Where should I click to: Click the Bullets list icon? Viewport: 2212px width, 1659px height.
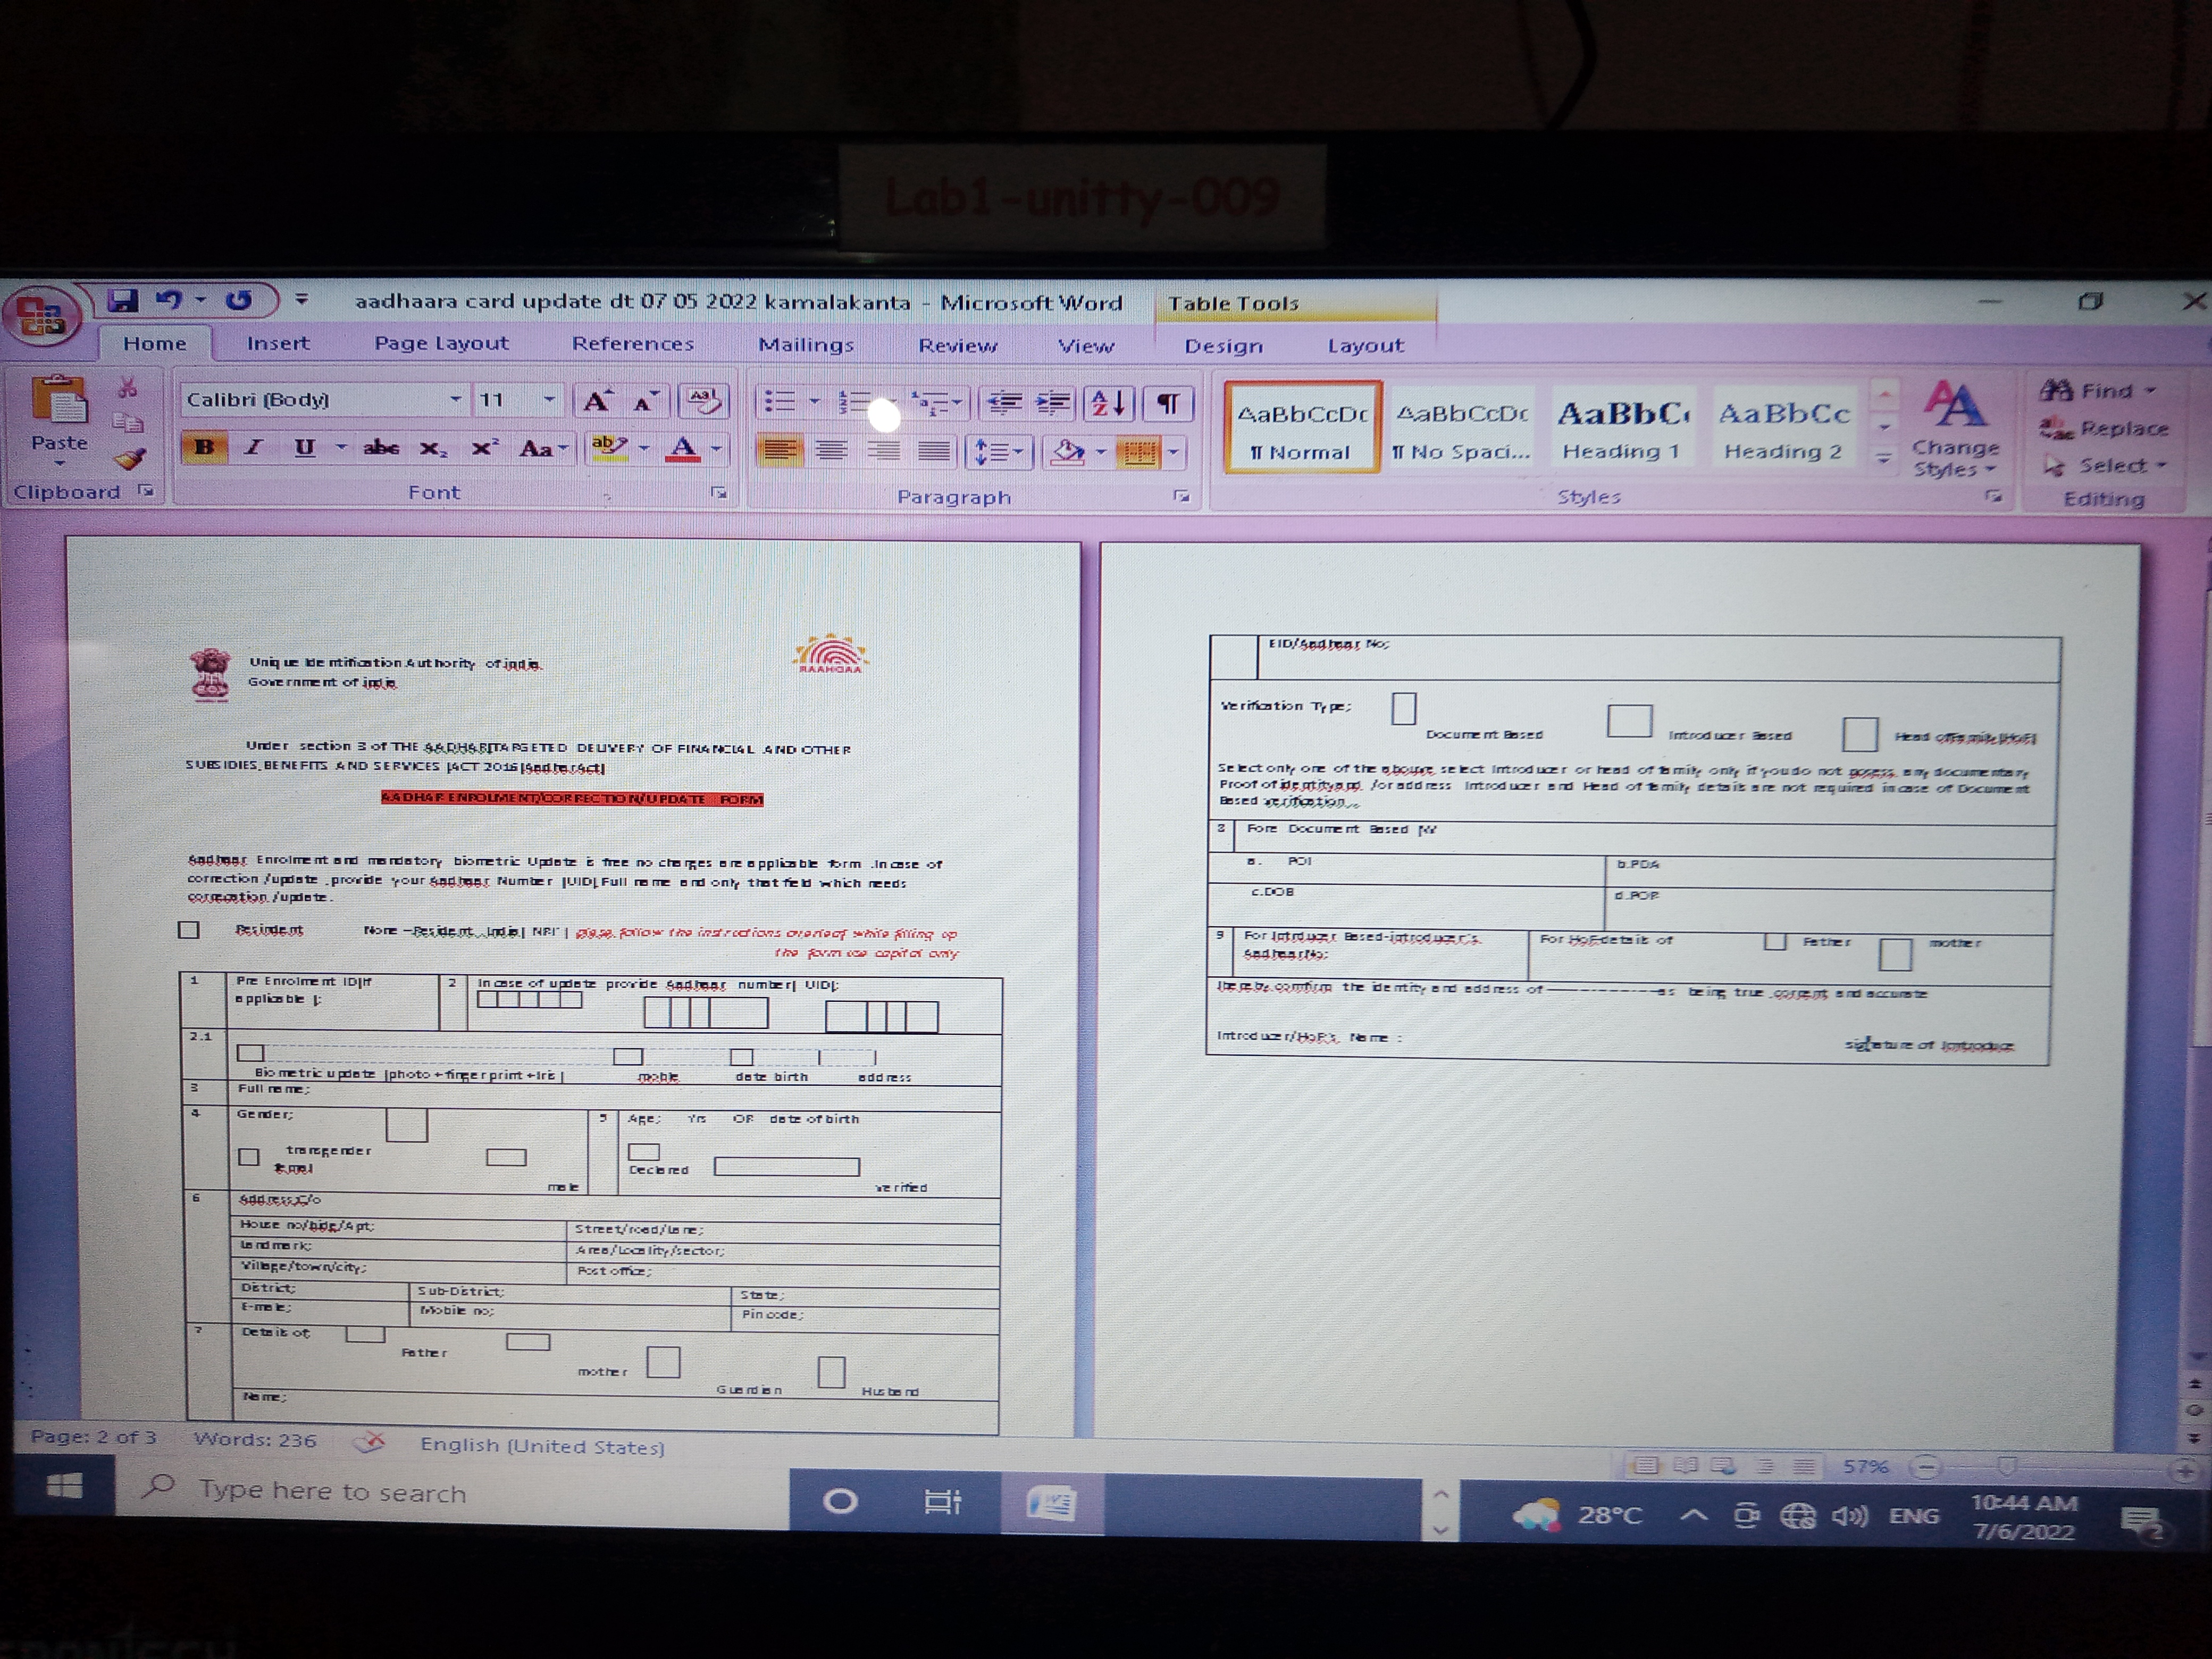pyautogui.click(x=780, y=402)
